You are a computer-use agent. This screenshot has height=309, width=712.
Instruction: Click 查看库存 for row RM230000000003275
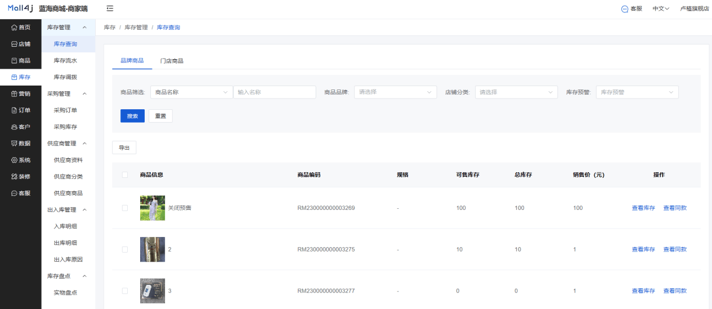643,249
